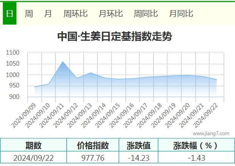Select the 日 daily tab
The width and height of the screenshot is (235, 166).
click(x=9, y=14)
